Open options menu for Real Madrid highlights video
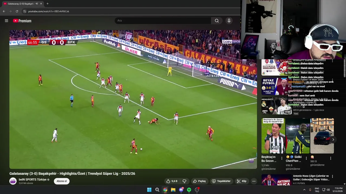 coord(332,99)
